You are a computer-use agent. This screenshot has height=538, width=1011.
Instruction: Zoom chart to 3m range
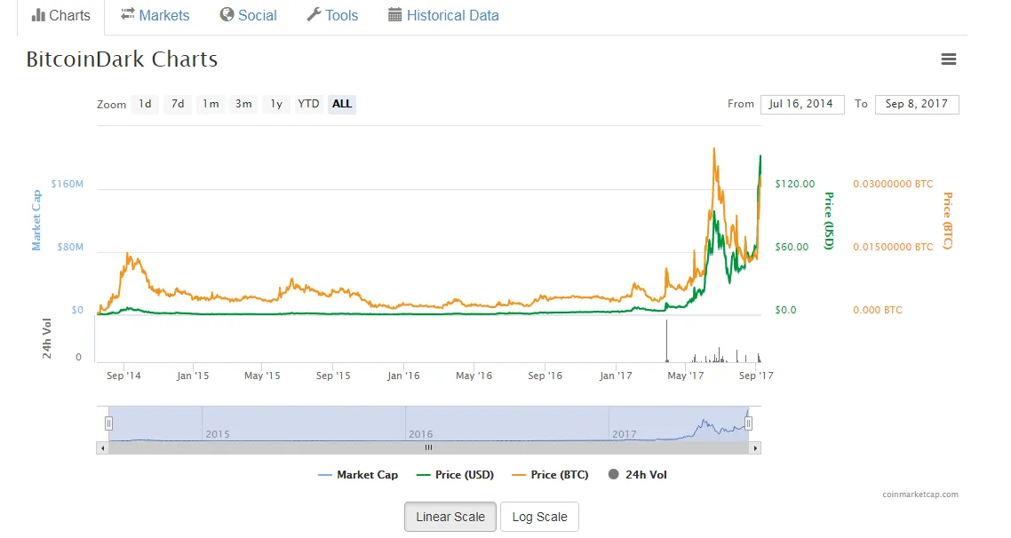click(243, 104)
